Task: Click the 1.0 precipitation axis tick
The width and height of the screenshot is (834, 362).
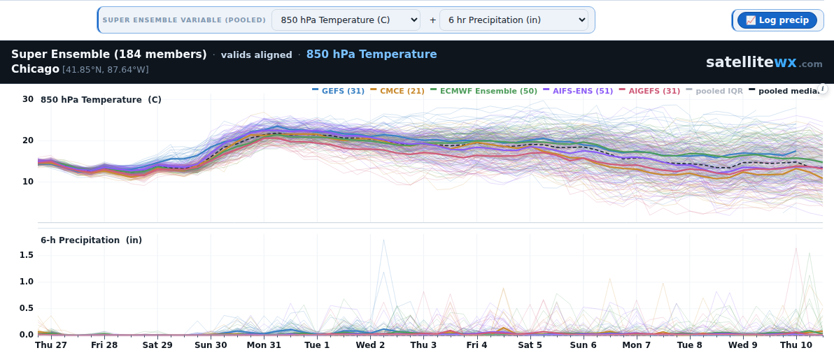Action: tap(27, 282)
